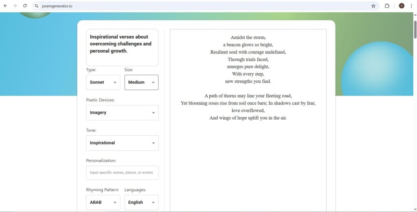Click the "Rhyming Pattern:" label
417x212 pixels.
pos(102,190)
